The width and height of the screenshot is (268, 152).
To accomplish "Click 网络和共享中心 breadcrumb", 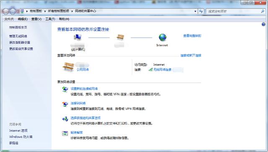I will pos(85,11).
